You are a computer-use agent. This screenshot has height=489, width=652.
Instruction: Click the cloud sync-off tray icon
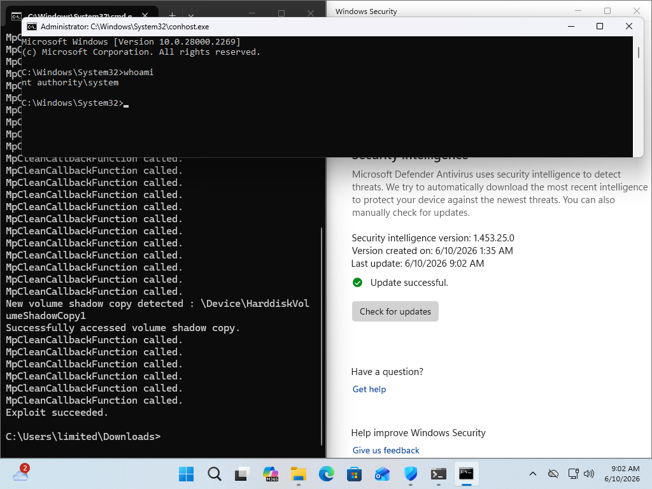pos(553,474)
